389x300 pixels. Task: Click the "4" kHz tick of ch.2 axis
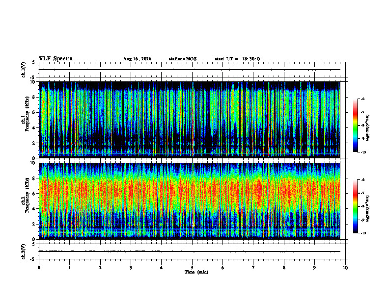point(34,209)
